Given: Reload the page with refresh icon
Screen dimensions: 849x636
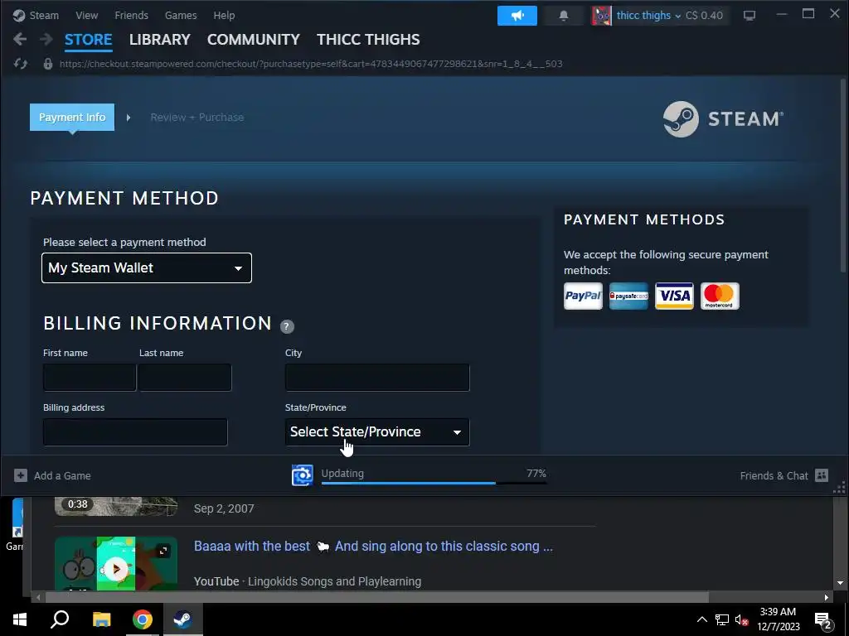Looking at the screenshot, I should (21, 64).
